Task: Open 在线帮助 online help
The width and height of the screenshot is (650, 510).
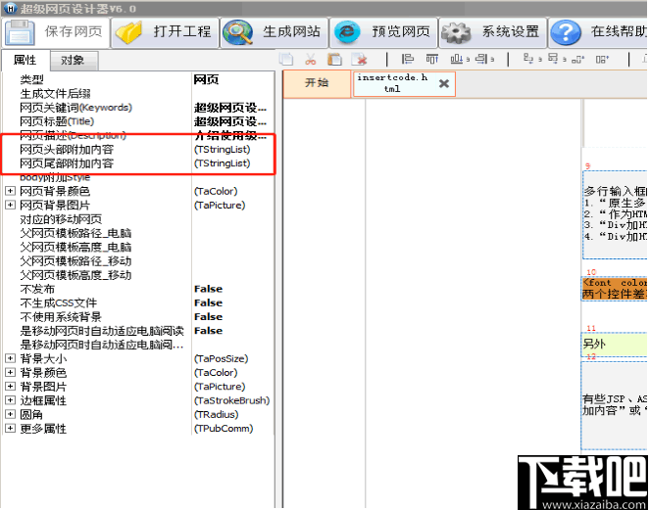Action: coord(599,32)
